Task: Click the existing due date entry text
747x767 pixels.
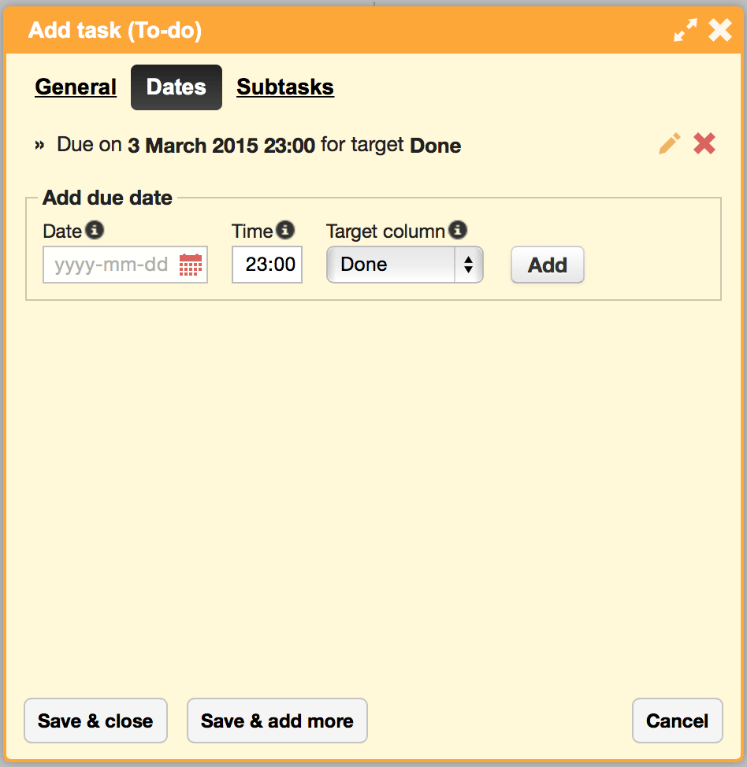Action: point(259,145)
